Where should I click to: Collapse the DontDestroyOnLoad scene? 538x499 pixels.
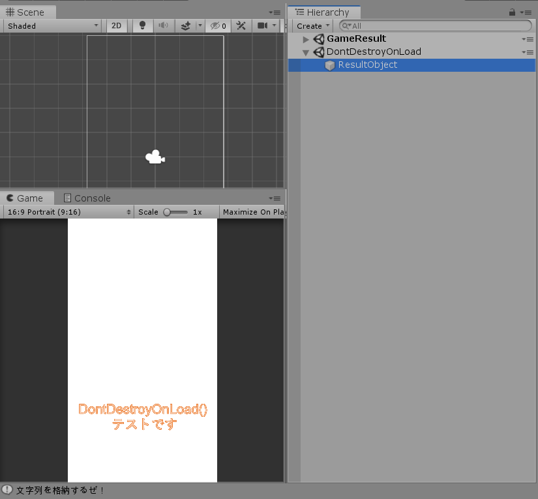coord(306,52)
